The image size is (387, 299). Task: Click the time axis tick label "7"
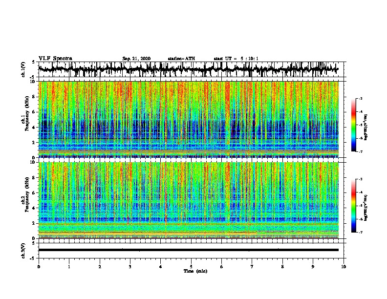252,267
